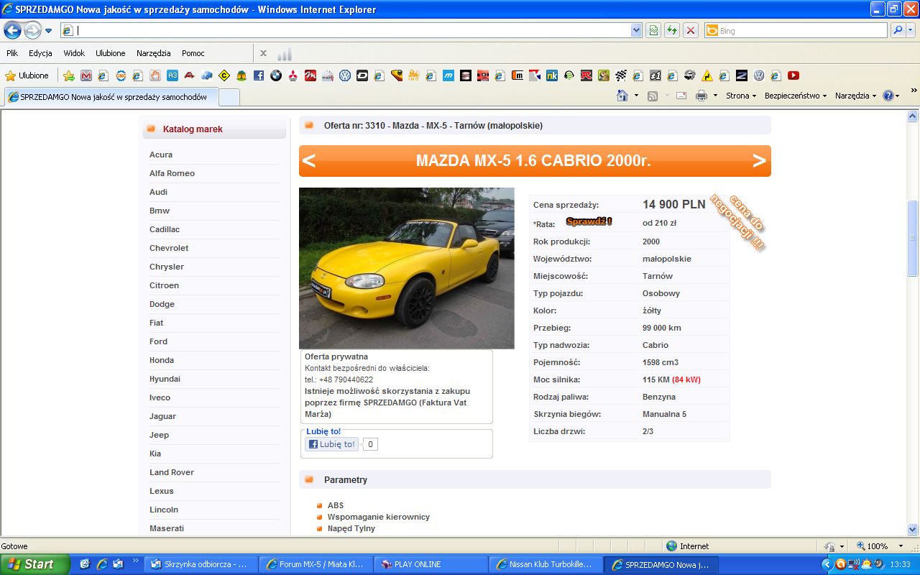The image size is (920, 575).
Task: Switch to Forum MX-5 taskbar window
Action: (315, 564)
